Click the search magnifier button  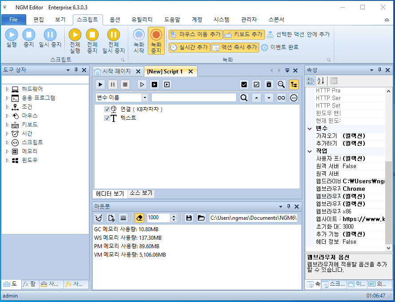click(244, 98)
